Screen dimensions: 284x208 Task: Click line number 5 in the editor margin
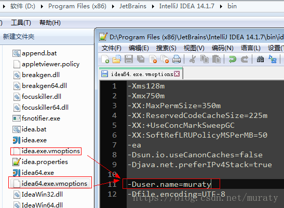[x=114, y=125]
